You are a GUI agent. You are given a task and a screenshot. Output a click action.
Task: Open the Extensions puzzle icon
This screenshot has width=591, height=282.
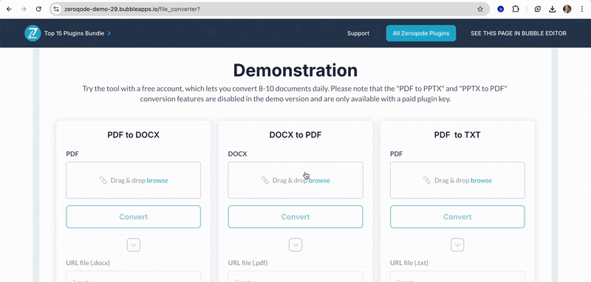click(x=515, y=9)
